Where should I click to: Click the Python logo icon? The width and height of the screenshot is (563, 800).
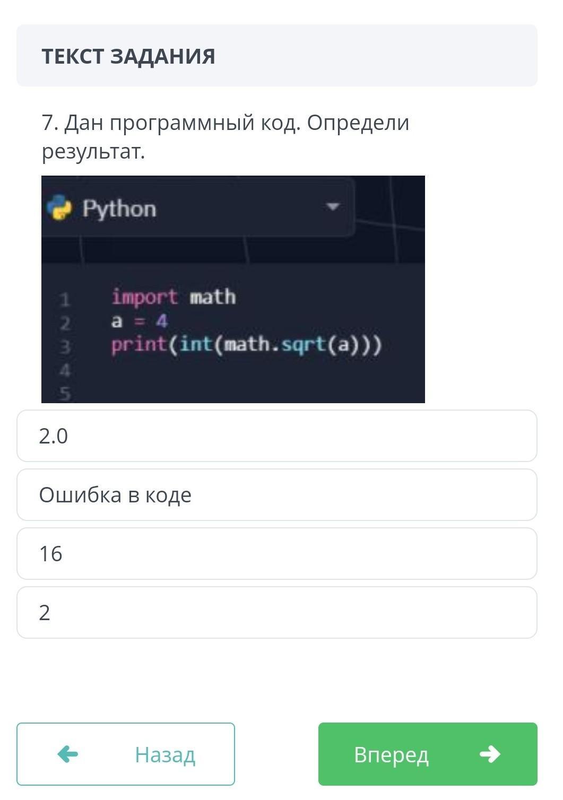tap(59, 207)
